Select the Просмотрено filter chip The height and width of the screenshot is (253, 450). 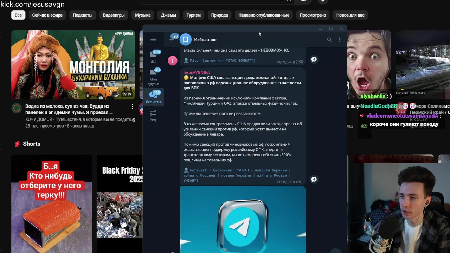[x=313, y=15]
